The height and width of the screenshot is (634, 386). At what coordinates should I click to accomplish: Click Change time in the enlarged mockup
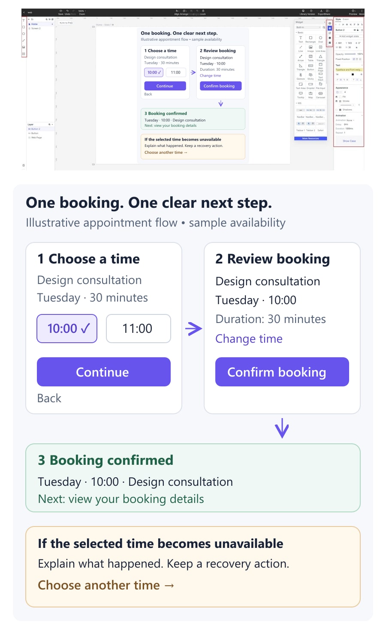(x=249, y=338)
